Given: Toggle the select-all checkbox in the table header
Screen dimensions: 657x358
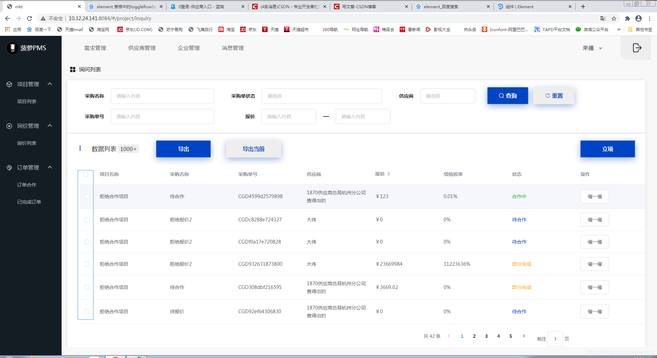Looking at the screenshot, I should point(86,174).
